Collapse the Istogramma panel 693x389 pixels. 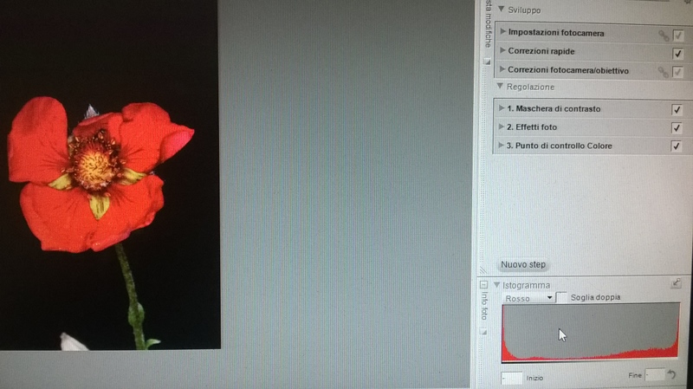497,284
